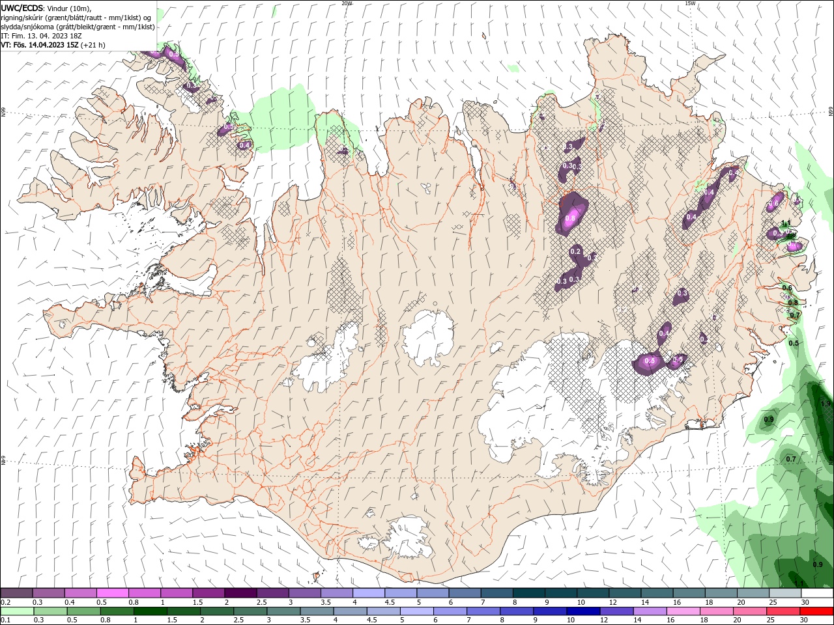
Task: Pick green swatch between 0.5 and 0.8, bottom row
Action: coord(84,611)
